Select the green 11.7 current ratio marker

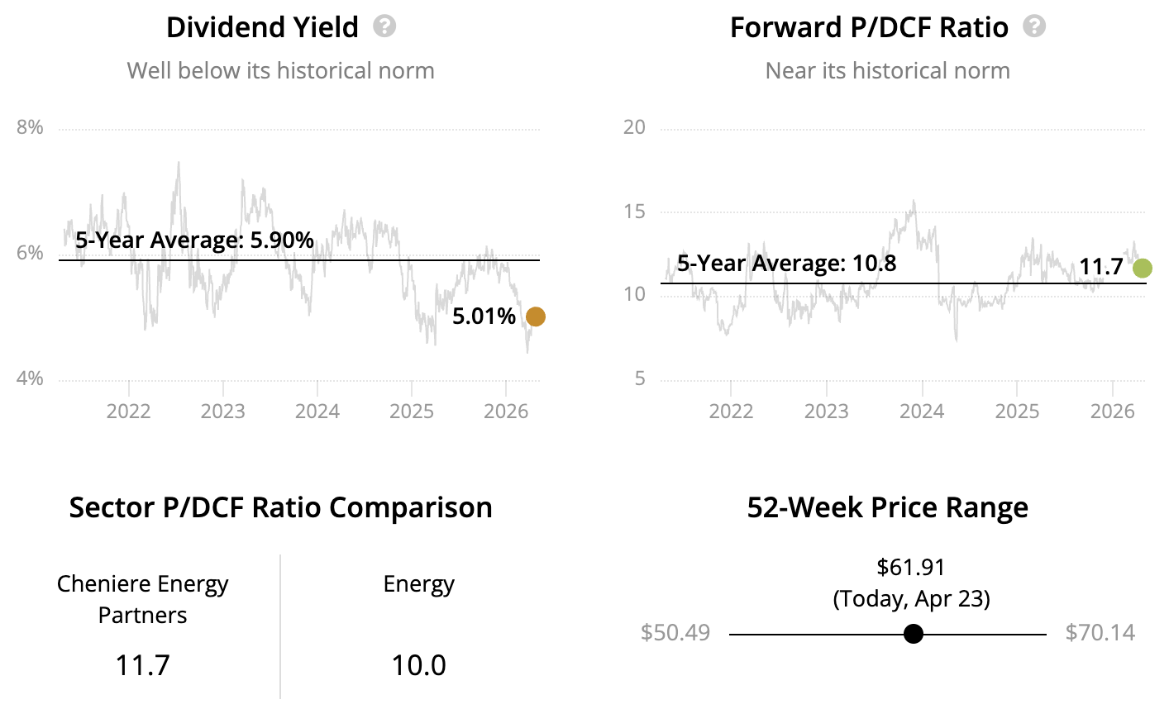[1143, 268]
